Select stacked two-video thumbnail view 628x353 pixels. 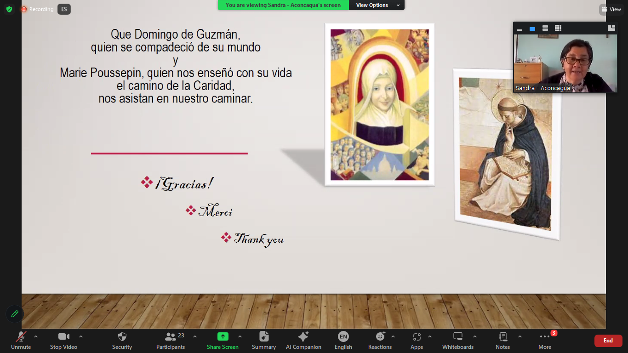point(545,28)
